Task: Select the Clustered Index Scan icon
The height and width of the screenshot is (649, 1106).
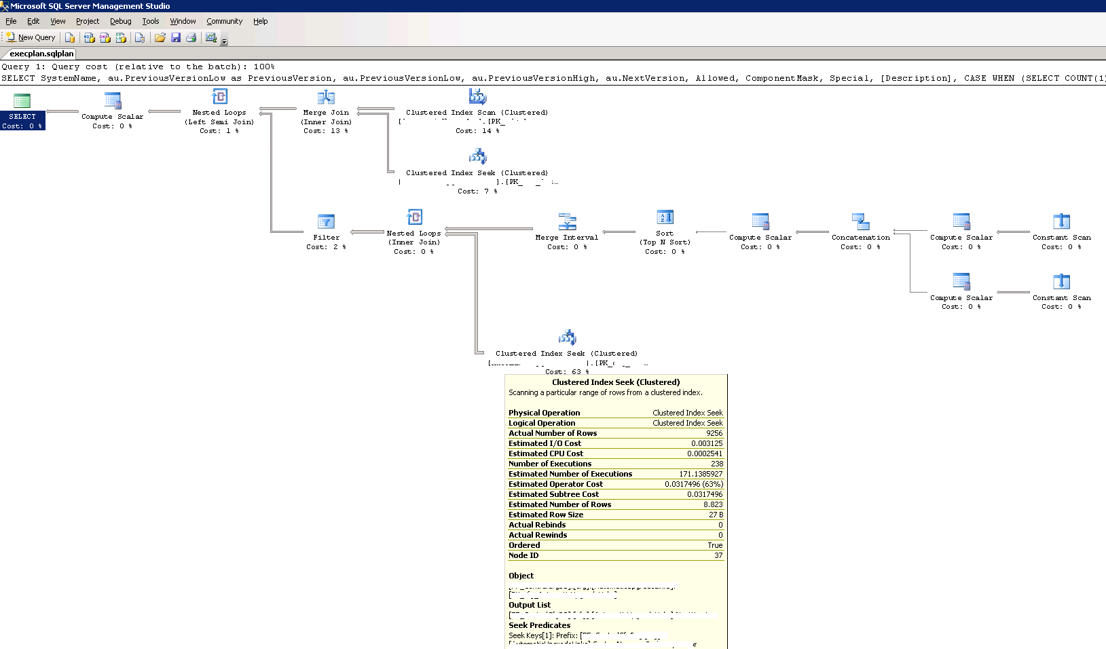Action: [477, 96]
